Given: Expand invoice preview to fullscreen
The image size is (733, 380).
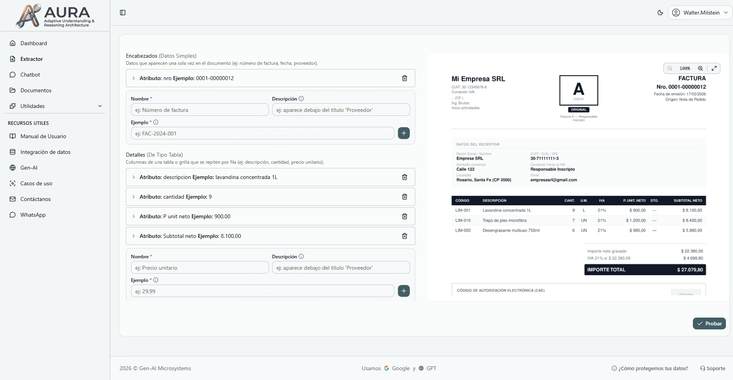Looking at the screenshot, I should coord(714,68).
